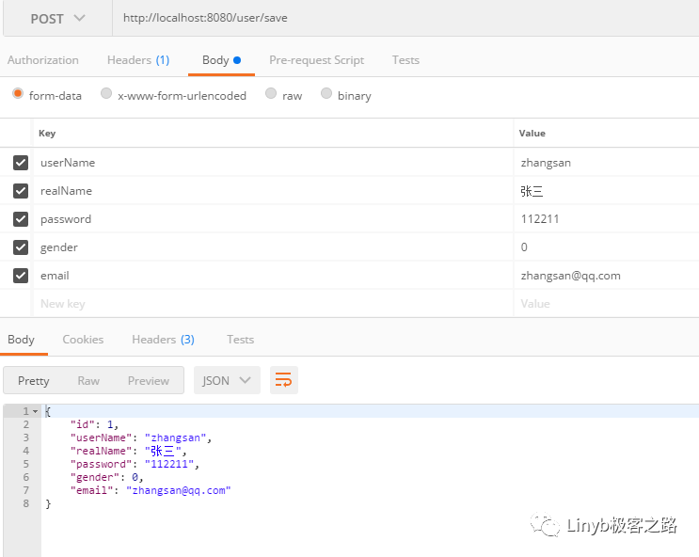
Task: Open the POST method dropdown
Action: pyautogui.click(x=57, y=18)
